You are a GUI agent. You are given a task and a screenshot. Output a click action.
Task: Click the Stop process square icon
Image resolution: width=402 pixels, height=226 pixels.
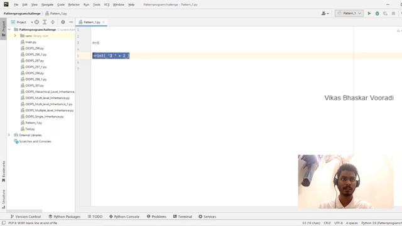393,13
